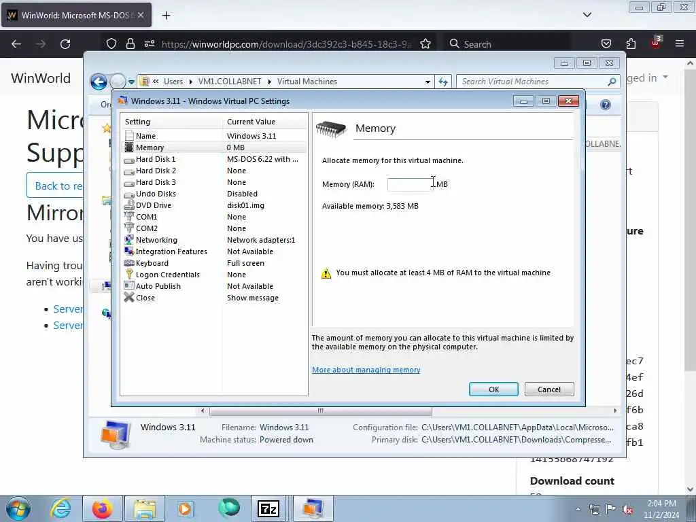Viewport: 696px width, 522px height.
Task: Select the Undo Disks setting
Action: coord(214,194)
